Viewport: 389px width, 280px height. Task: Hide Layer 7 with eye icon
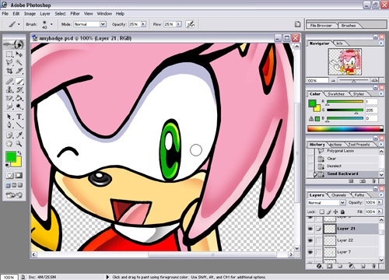(310, 252)
